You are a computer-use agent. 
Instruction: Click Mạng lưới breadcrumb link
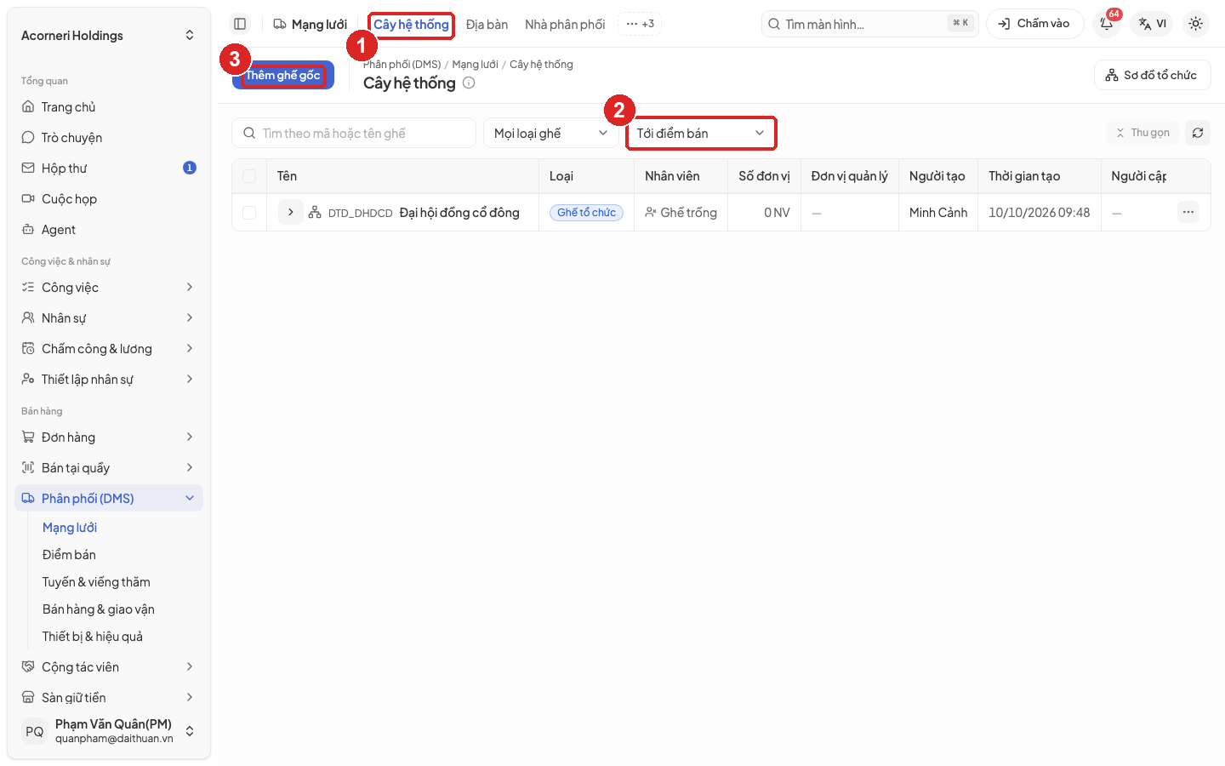coord(475,65)
